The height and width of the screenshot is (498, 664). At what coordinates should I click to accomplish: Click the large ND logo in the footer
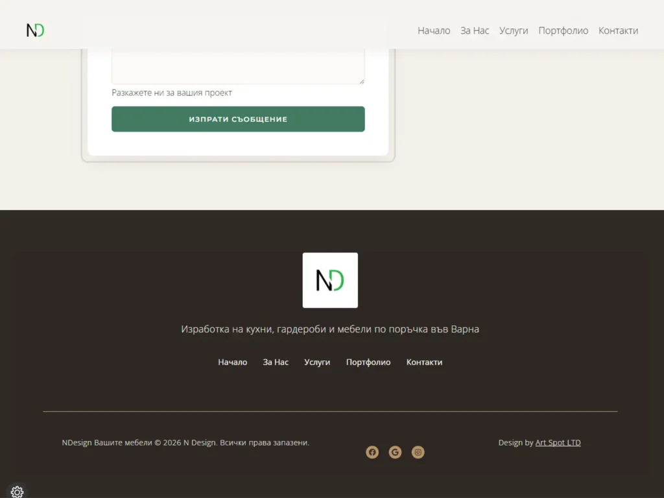pyautogui.click(x=330, y=280)
